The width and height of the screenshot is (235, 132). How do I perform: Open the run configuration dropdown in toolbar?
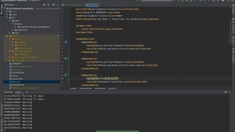click(x=158, y=1)
